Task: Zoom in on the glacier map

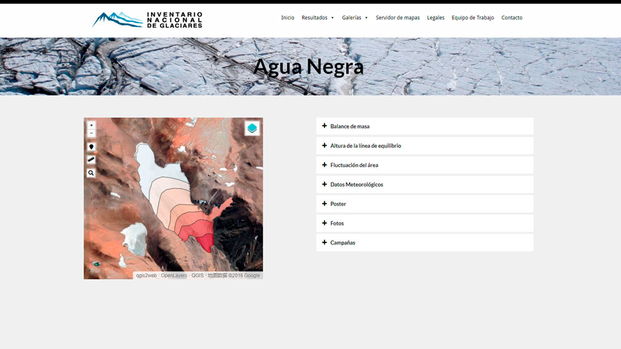Action: coord(92,125)
